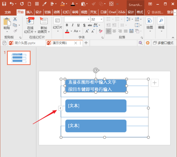Click the Undo arrow icon

12,4
